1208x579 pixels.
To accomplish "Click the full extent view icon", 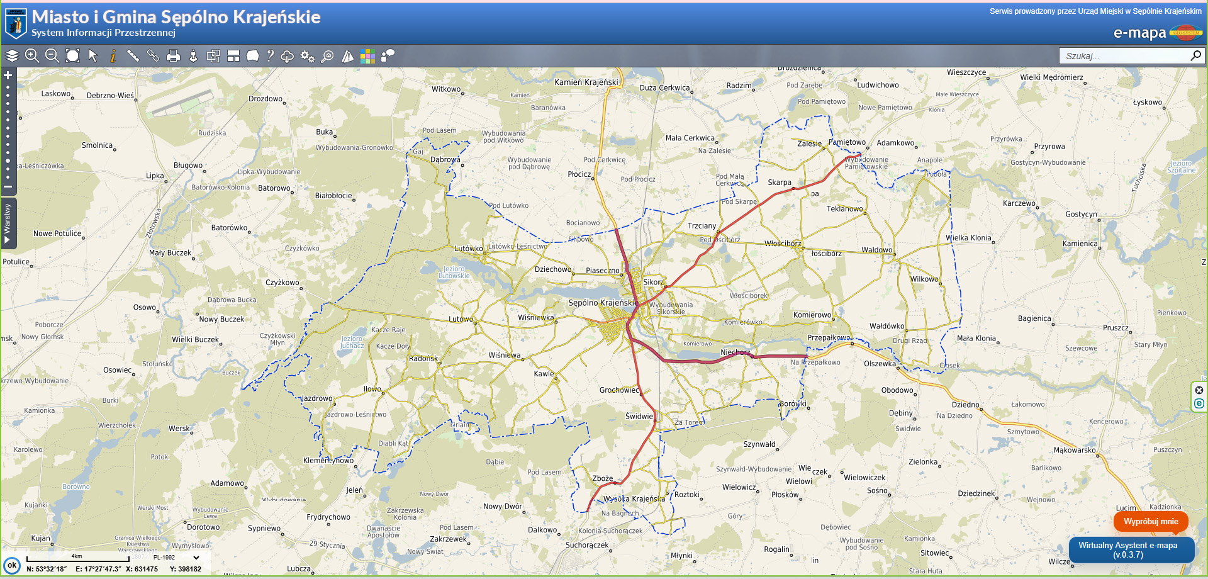I will click(73, 56).
